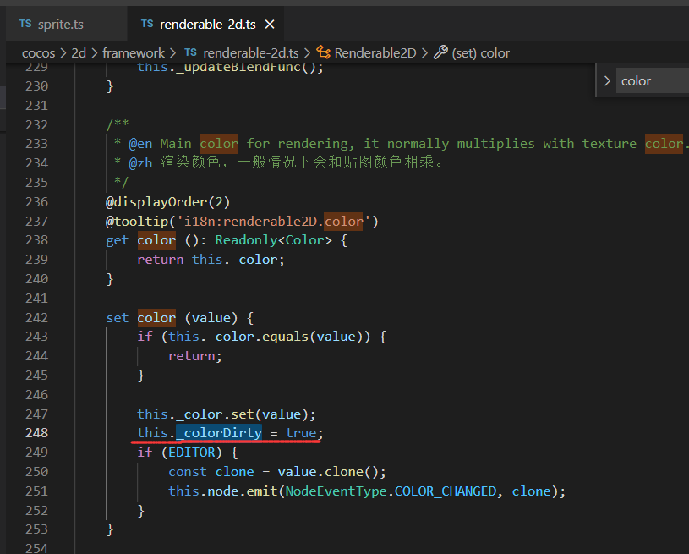The image size is (689, 554).
Task: Click @displayOrder(2) decorator text
Action: pyautogui.click(x=168, y=202)
